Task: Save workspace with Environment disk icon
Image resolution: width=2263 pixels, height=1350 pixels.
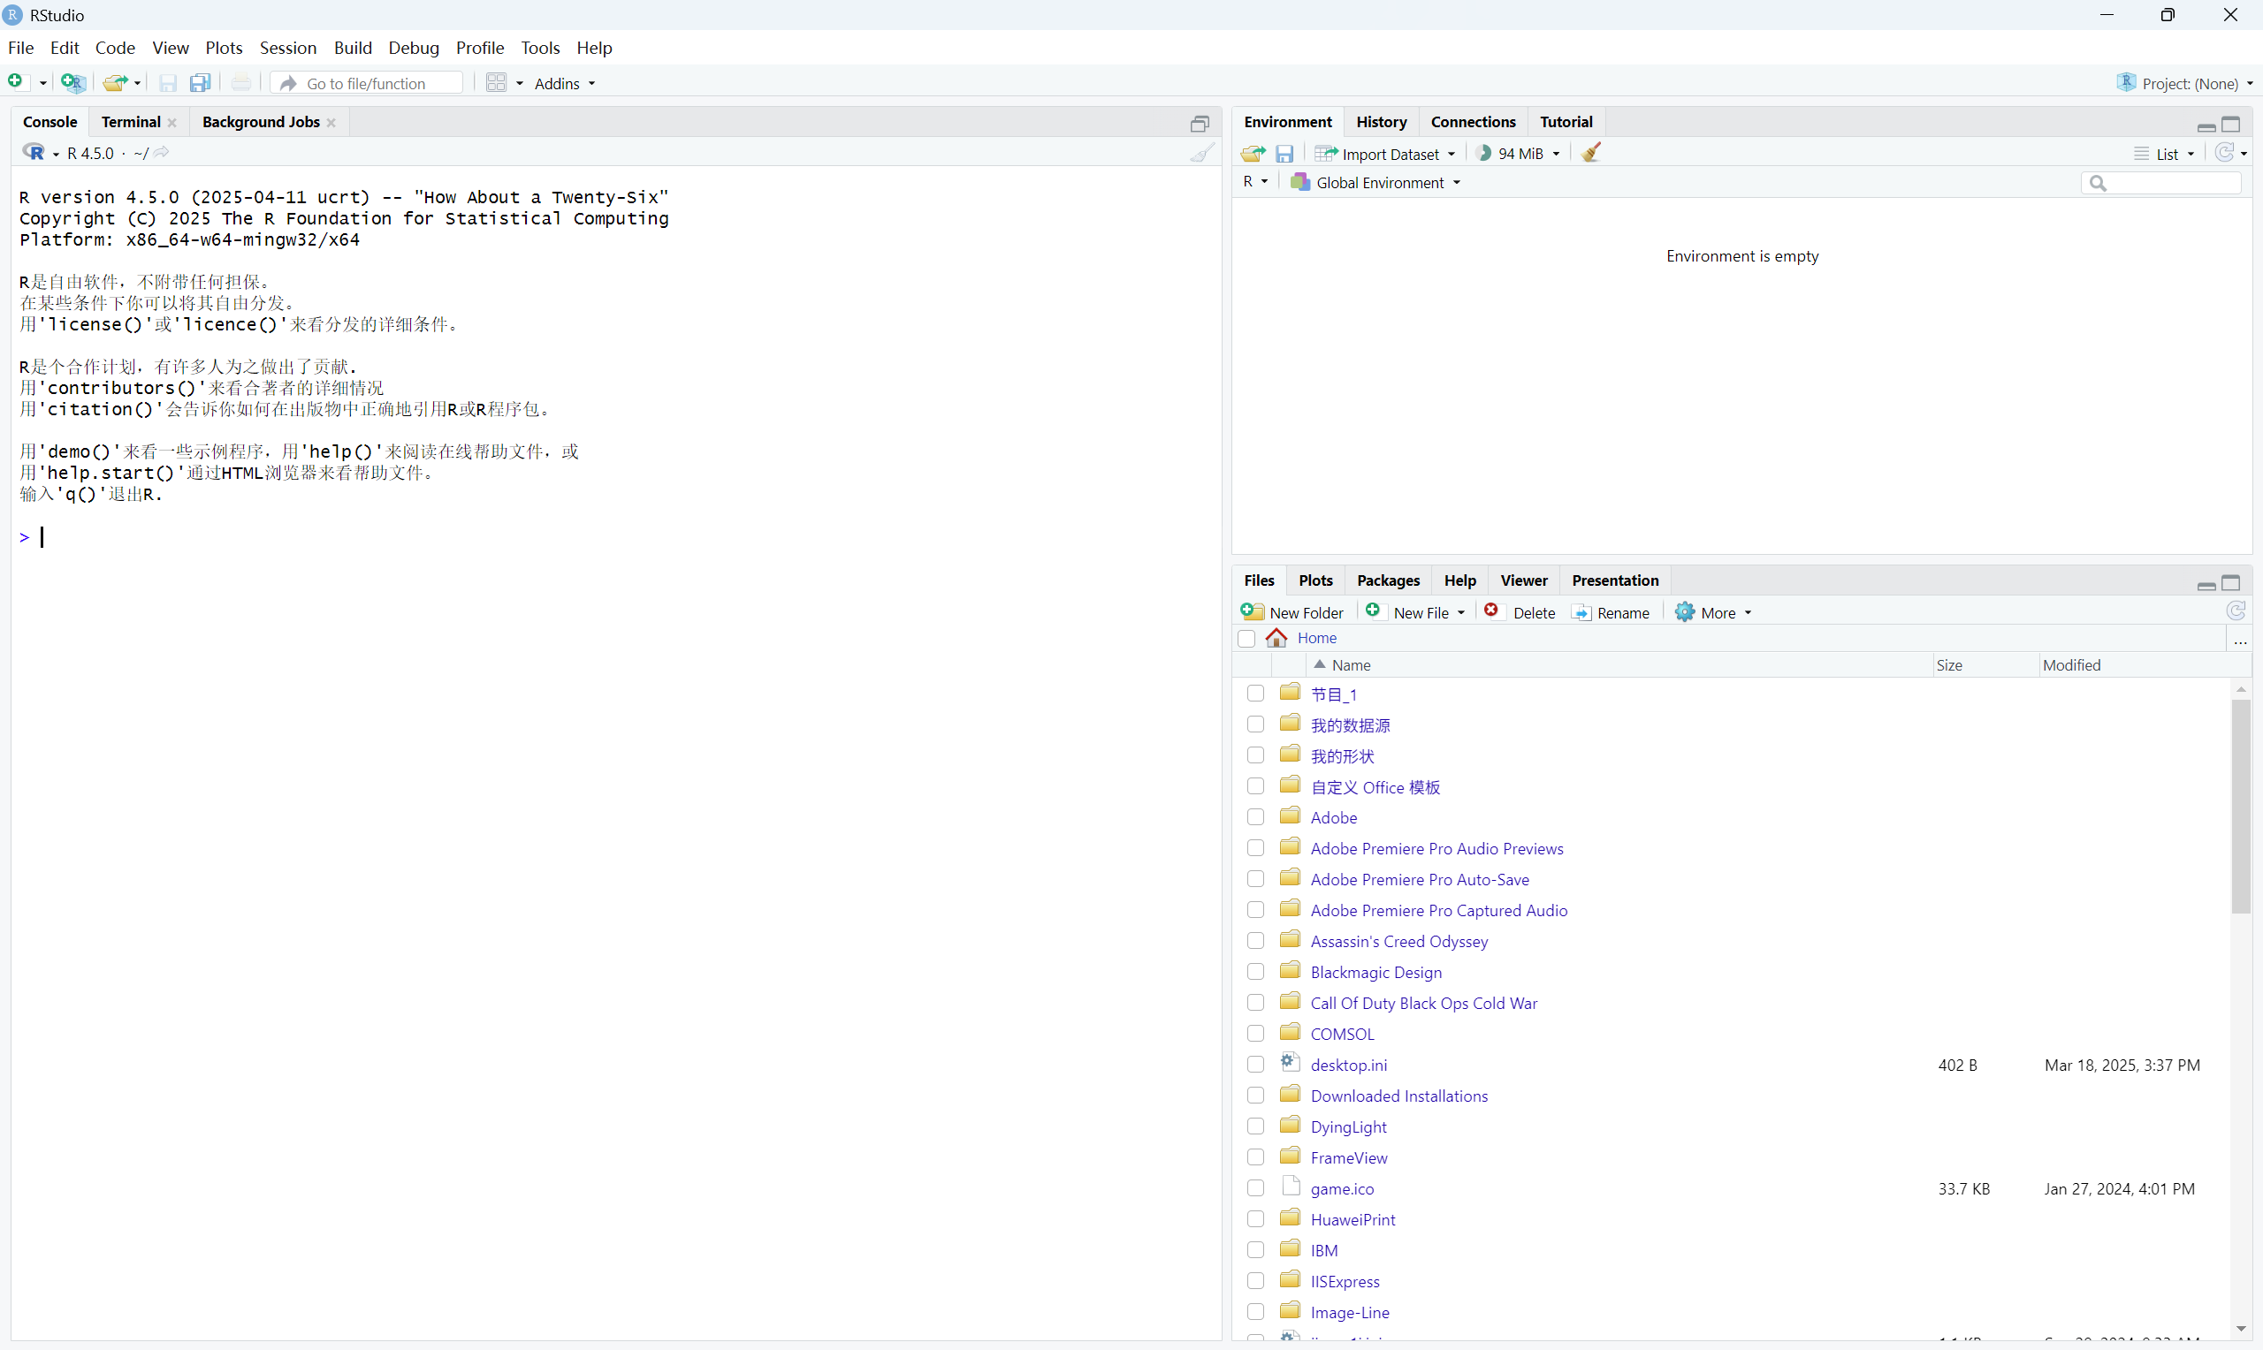Action: pos(1284,154)
